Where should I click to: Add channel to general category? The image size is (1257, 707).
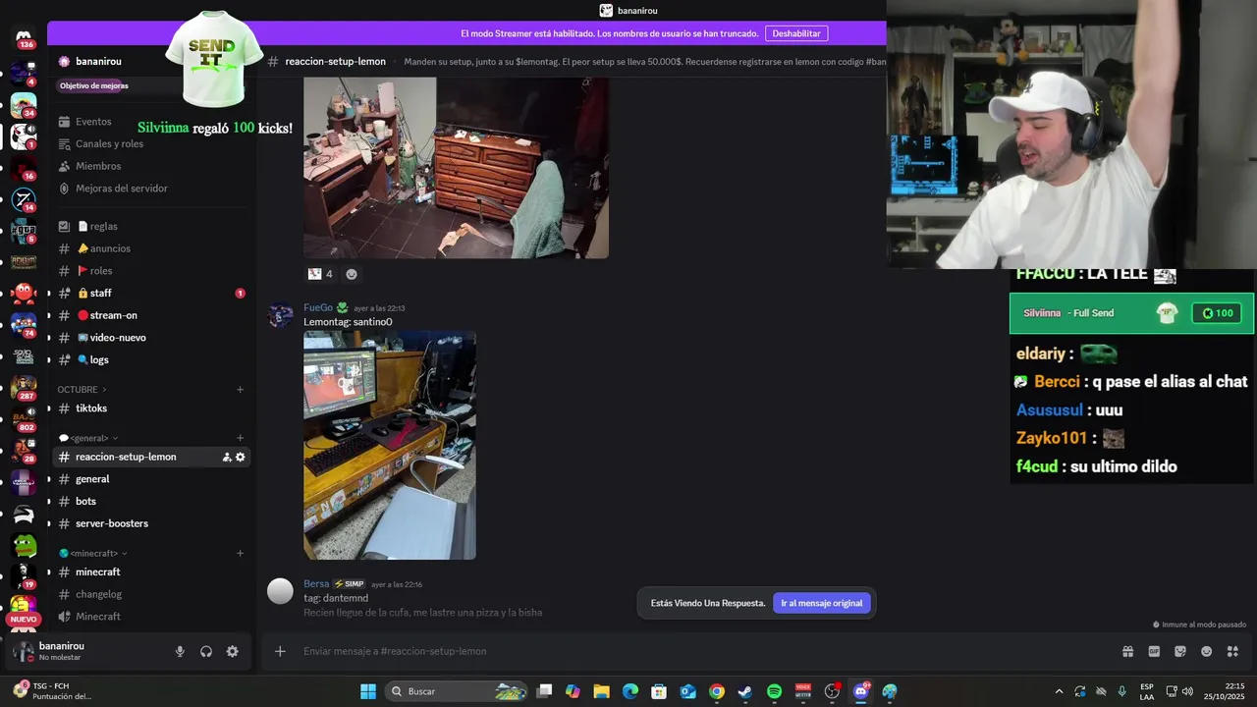240,438
